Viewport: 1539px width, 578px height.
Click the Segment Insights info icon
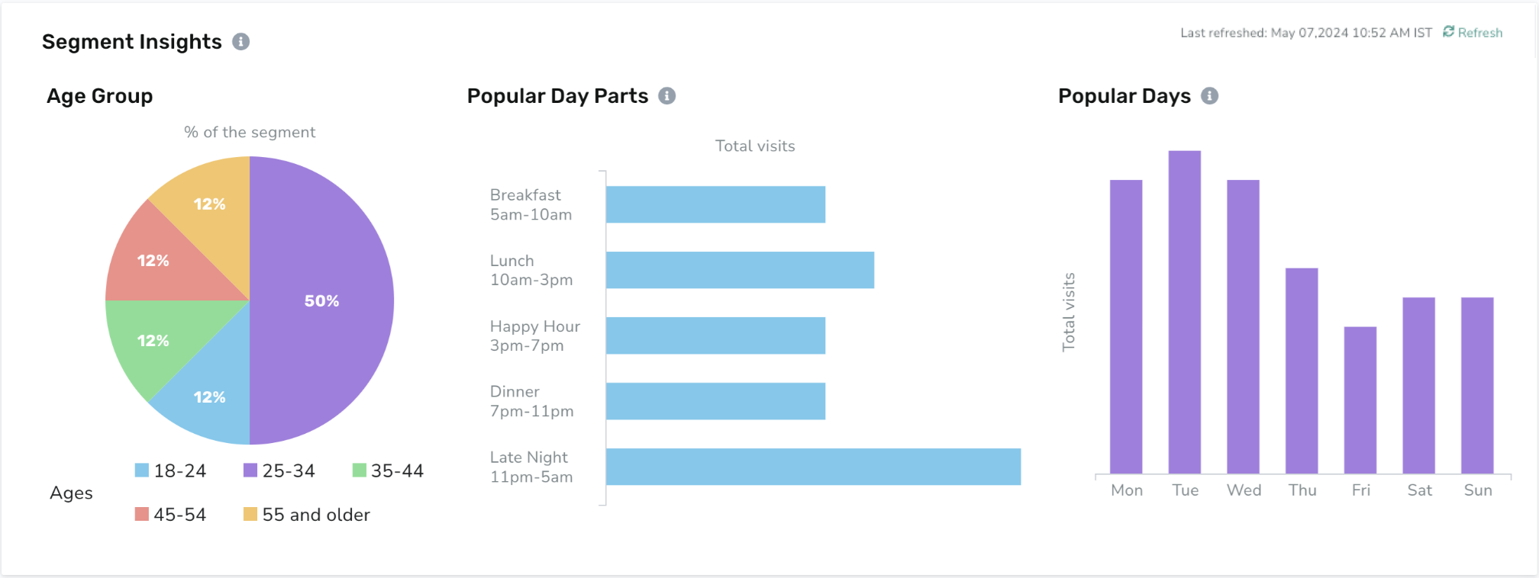tap(240, 42)
